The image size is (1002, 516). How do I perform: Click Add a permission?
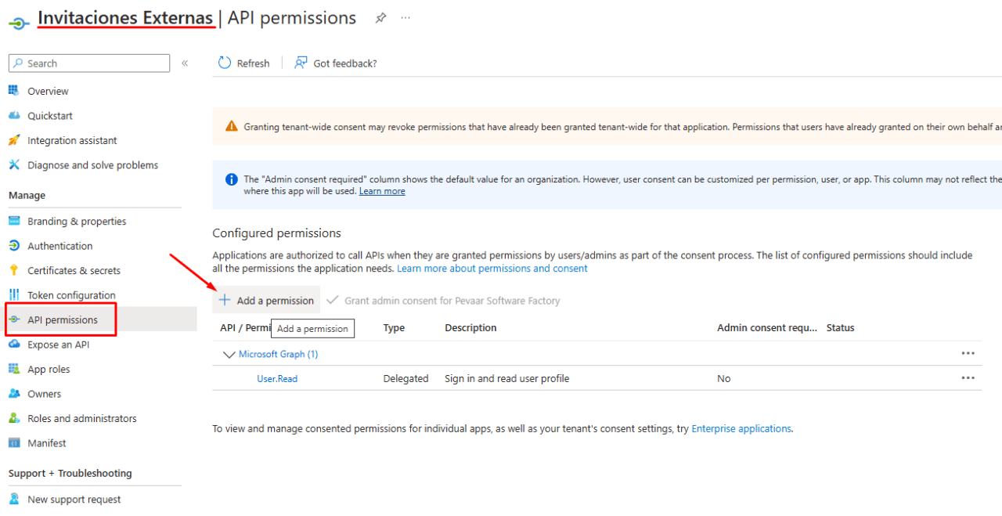click(265, 299)
